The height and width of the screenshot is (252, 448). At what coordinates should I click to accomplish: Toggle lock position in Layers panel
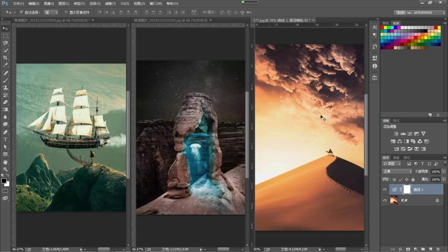406,179
